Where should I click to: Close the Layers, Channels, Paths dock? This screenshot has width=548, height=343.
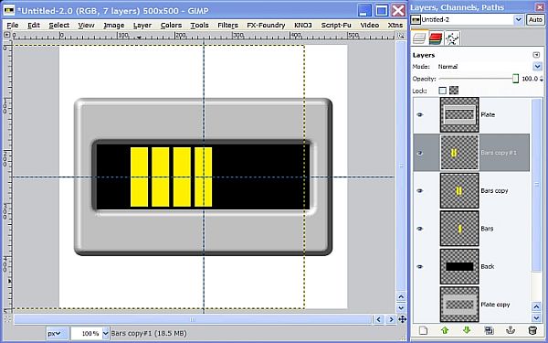pyautogui.click(x=540, y=7)
